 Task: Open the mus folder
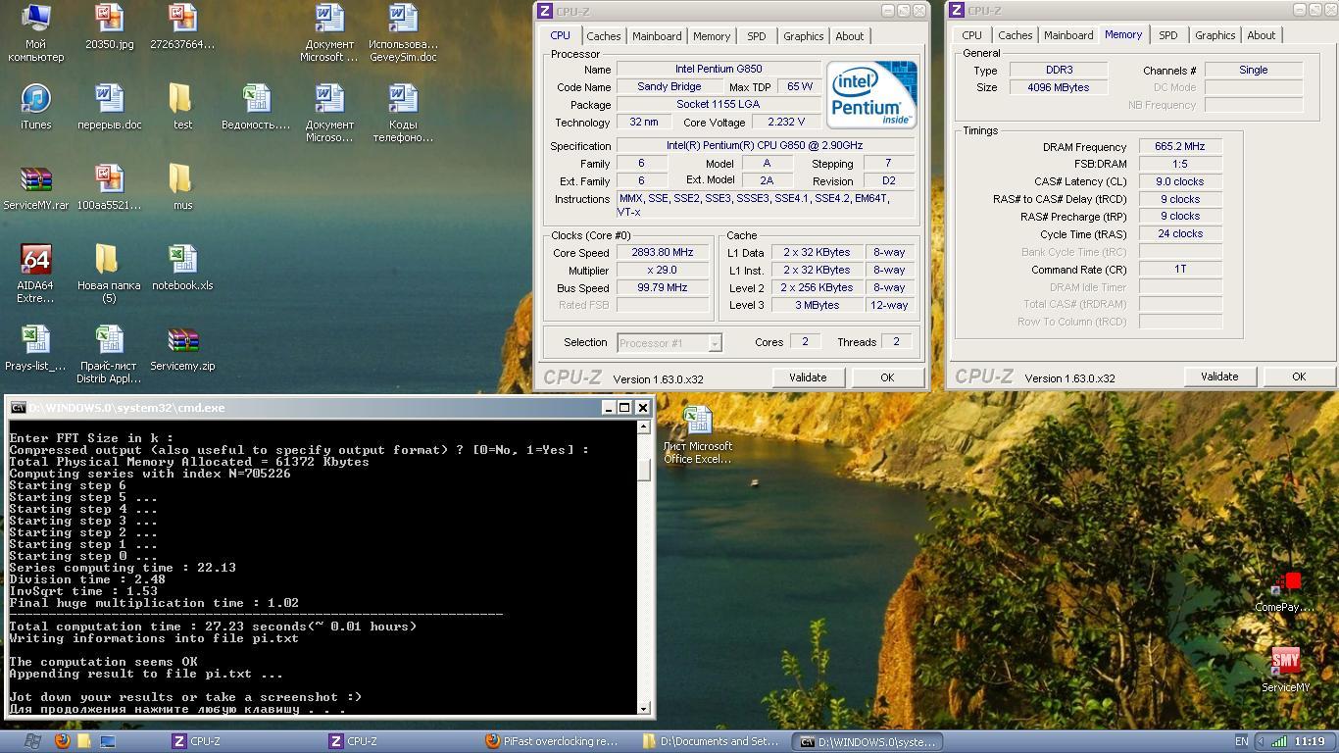[x=182, y=179]
